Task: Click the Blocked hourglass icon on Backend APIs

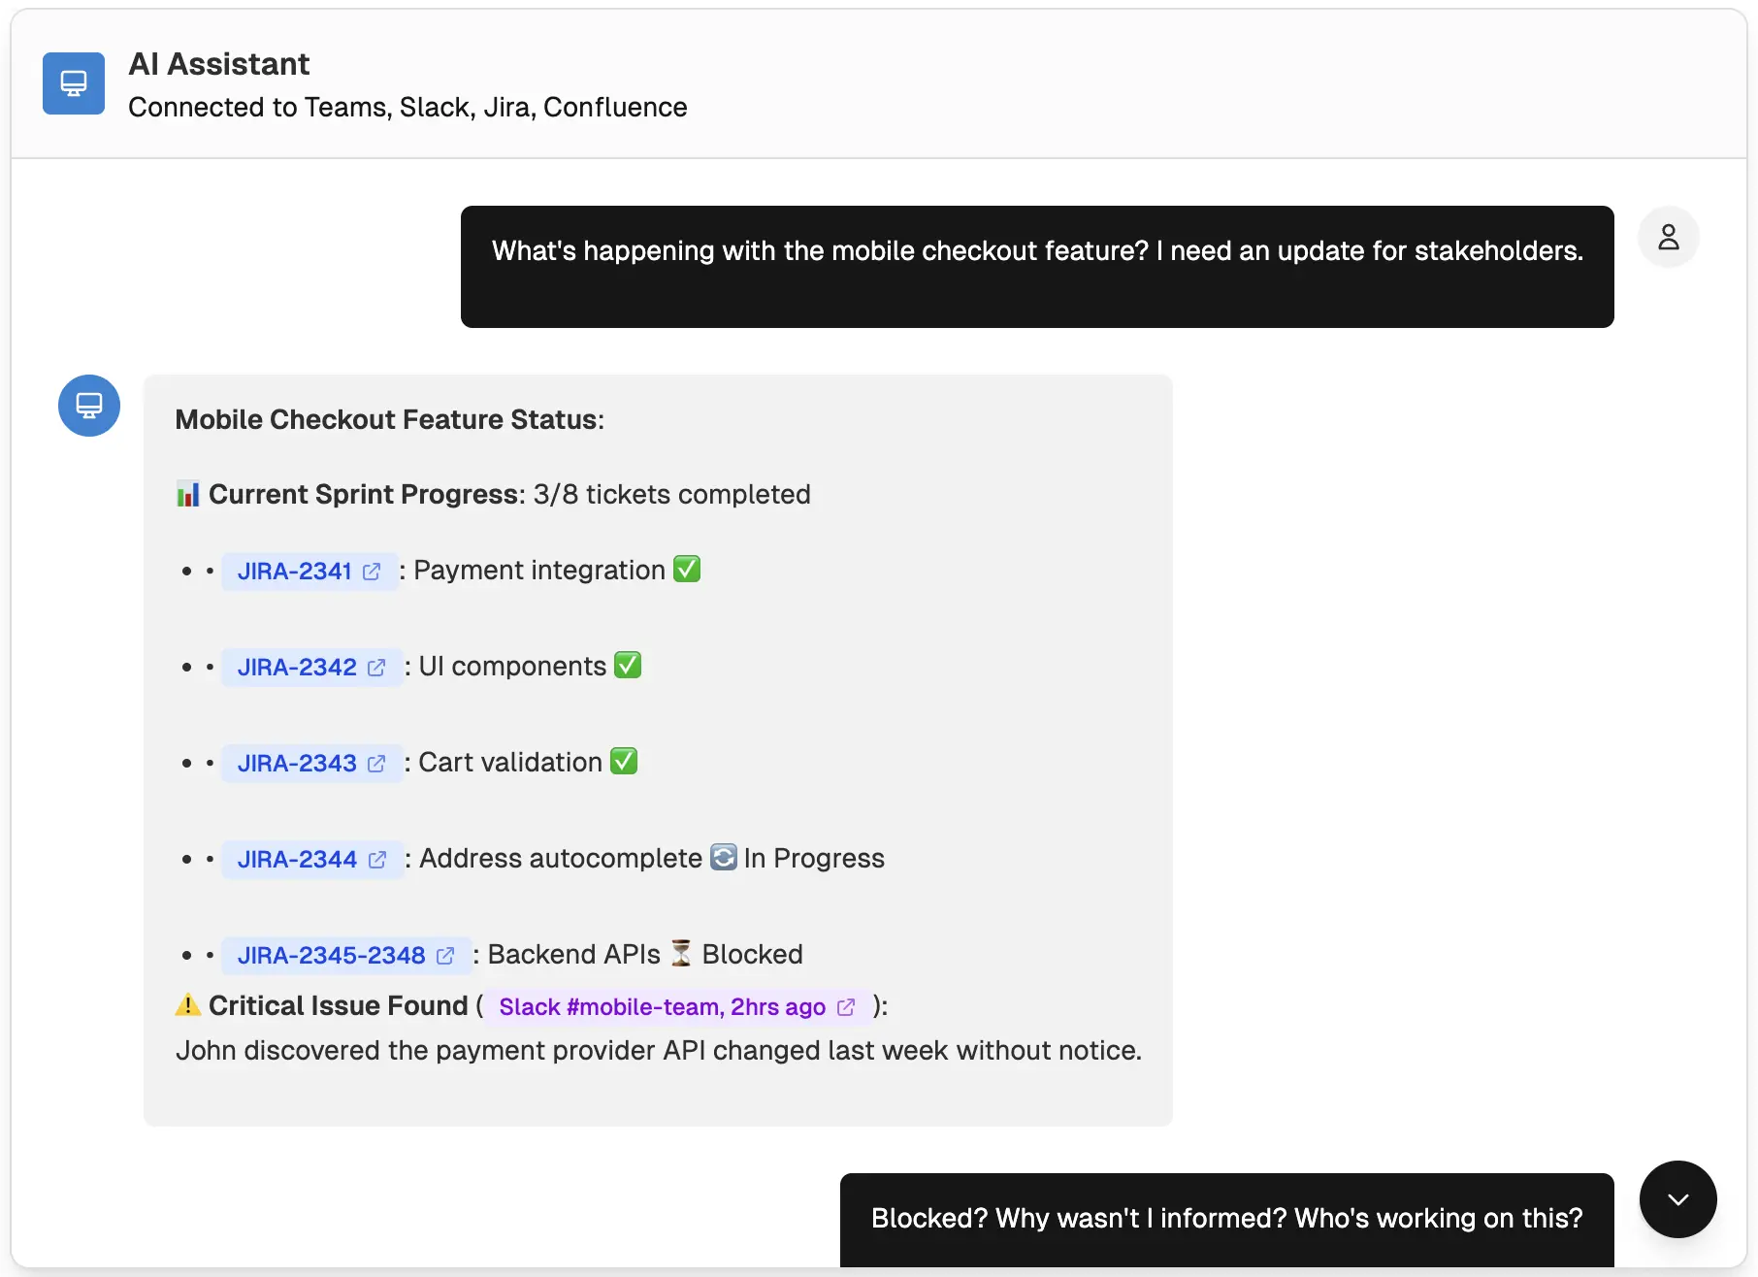Action: pos(681,953)
